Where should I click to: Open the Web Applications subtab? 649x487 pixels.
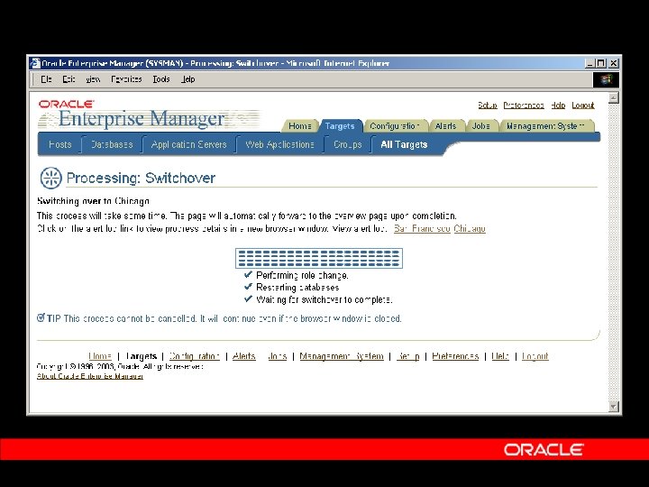pyautogui.click(x=279, y=144)
